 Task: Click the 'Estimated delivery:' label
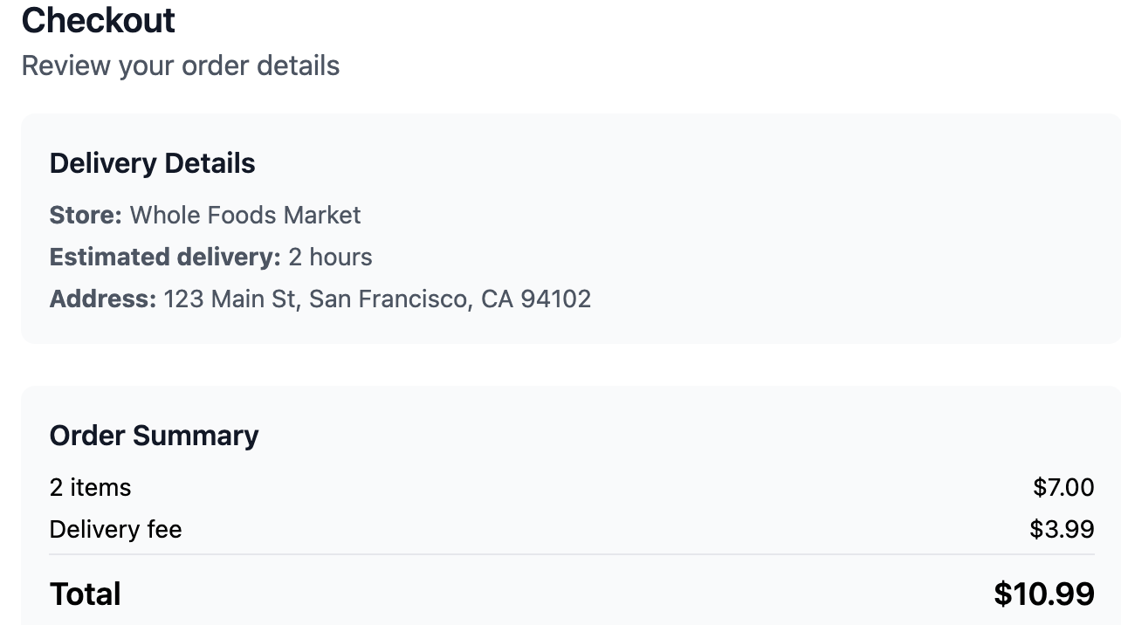165,257
